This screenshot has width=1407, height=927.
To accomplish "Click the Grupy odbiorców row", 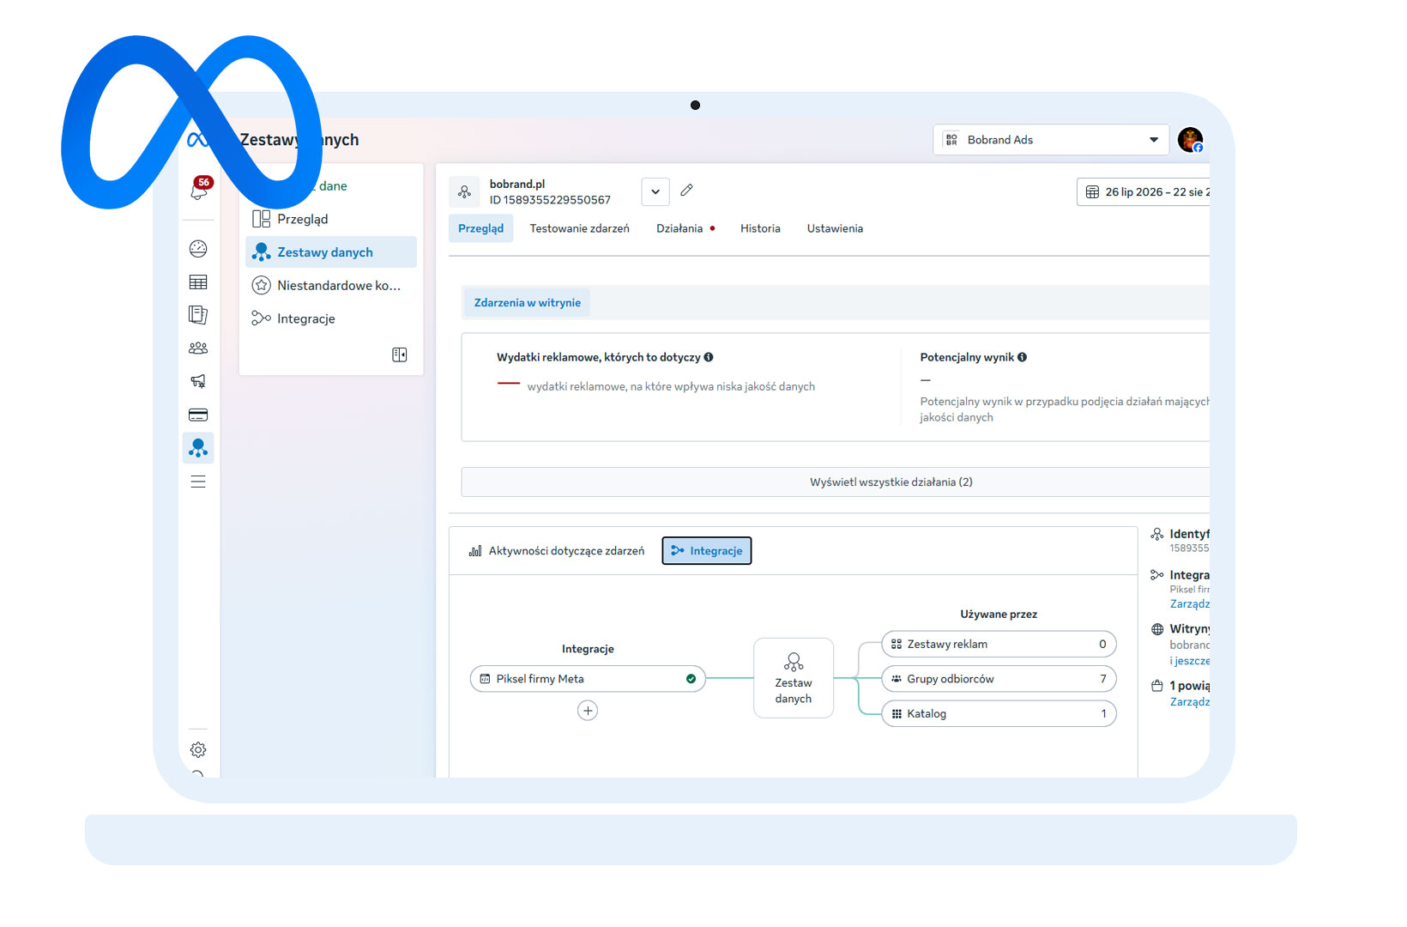I will [999, 679].
